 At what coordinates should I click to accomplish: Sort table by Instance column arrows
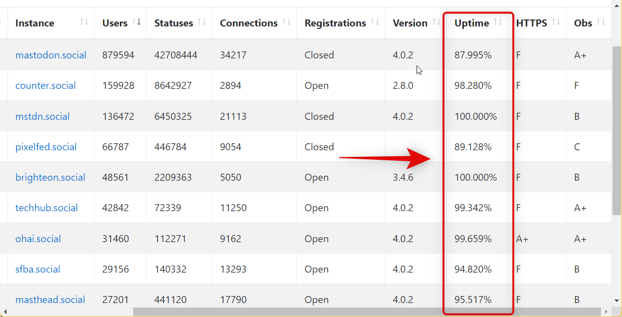click(84, 22)
